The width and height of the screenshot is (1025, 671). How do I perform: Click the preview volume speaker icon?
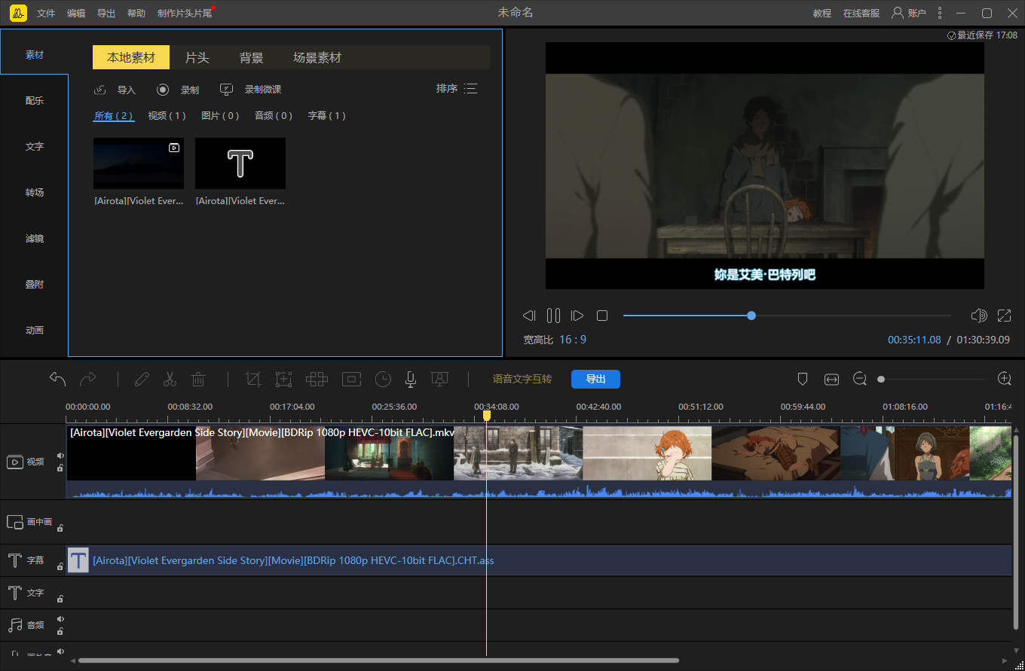tap(979, 316)
